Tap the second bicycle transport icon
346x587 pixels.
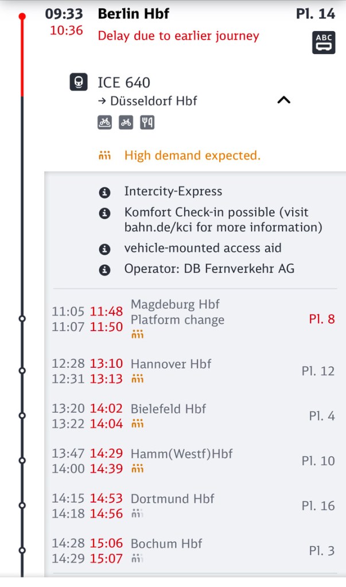click(126, 122)
